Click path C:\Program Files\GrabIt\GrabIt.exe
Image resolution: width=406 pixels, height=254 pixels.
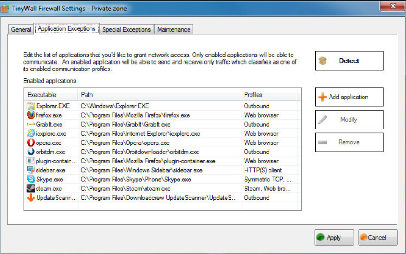tap(126, 125)
